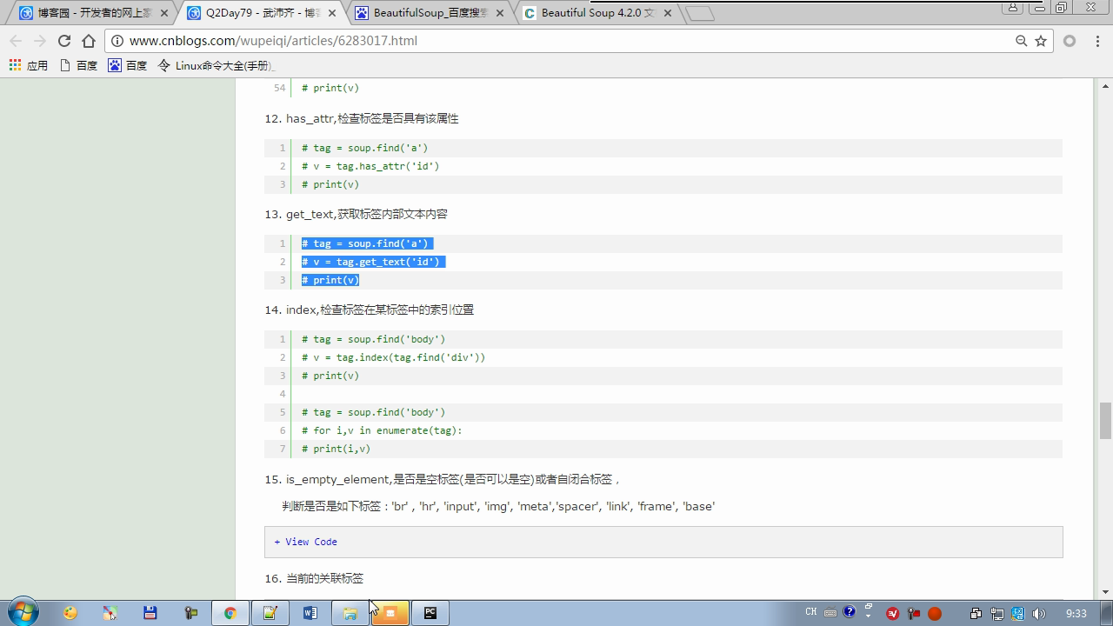The height and width of the screenshot is (626, 1113).
Task: Switch to the BeautifulSoup Baidu search tab
Action: (x=430, y=13)
